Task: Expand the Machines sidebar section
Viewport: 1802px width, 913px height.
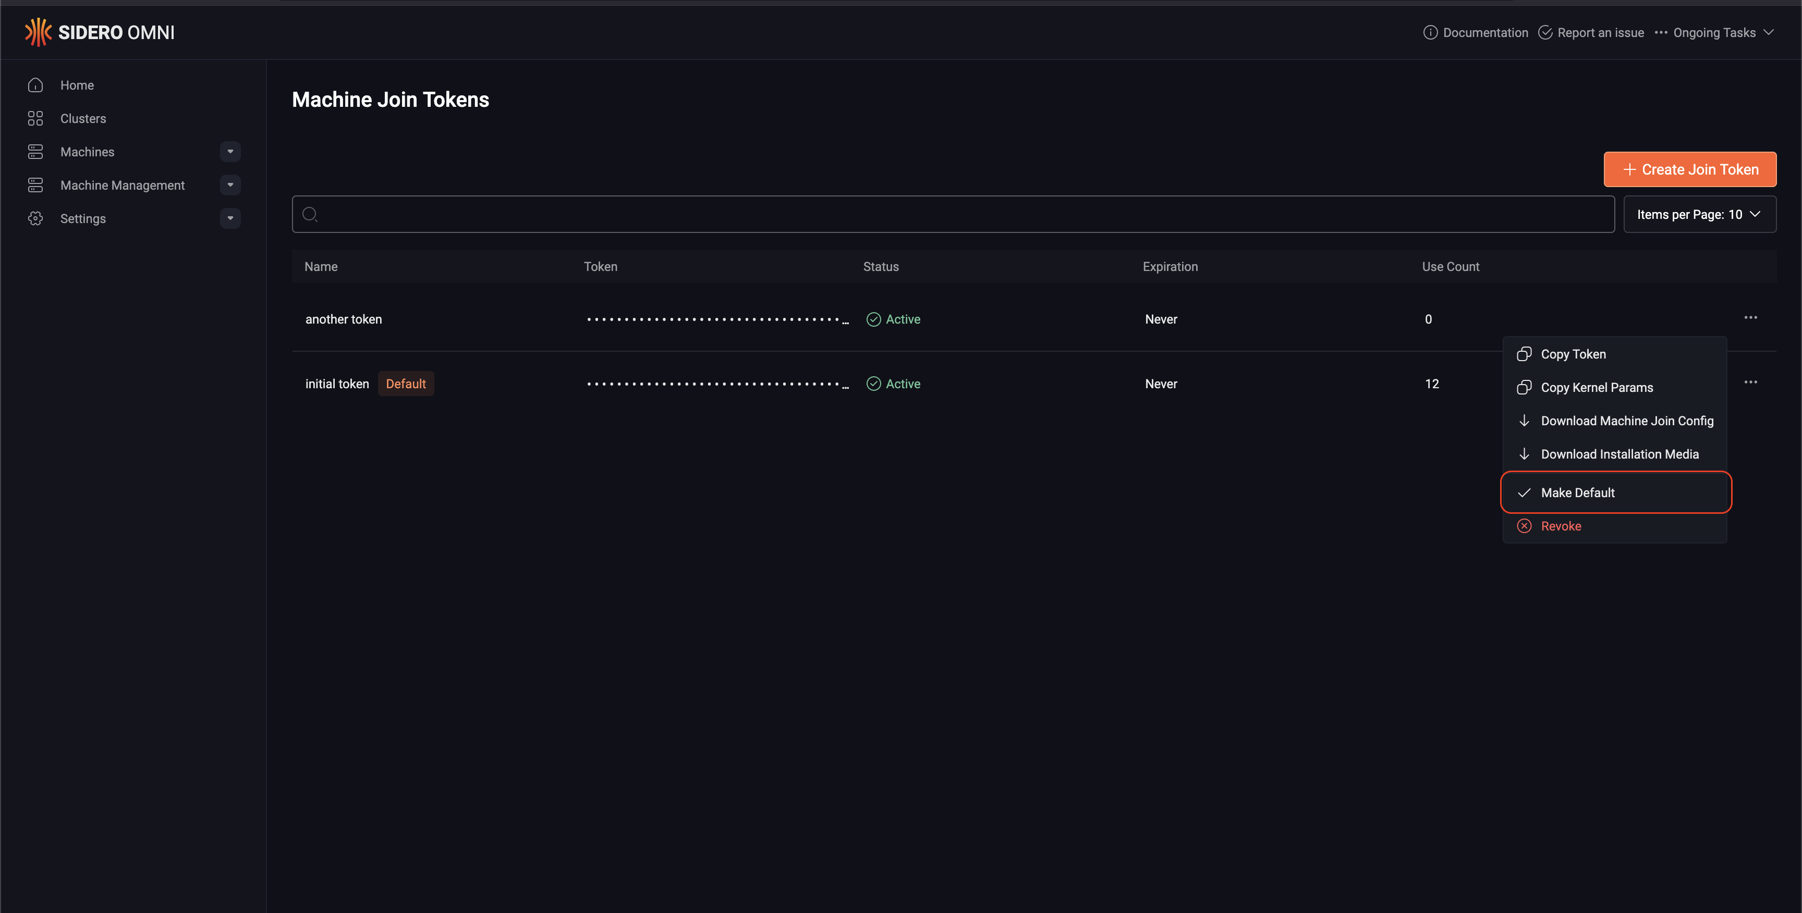Action: click(x=230, y=152)
